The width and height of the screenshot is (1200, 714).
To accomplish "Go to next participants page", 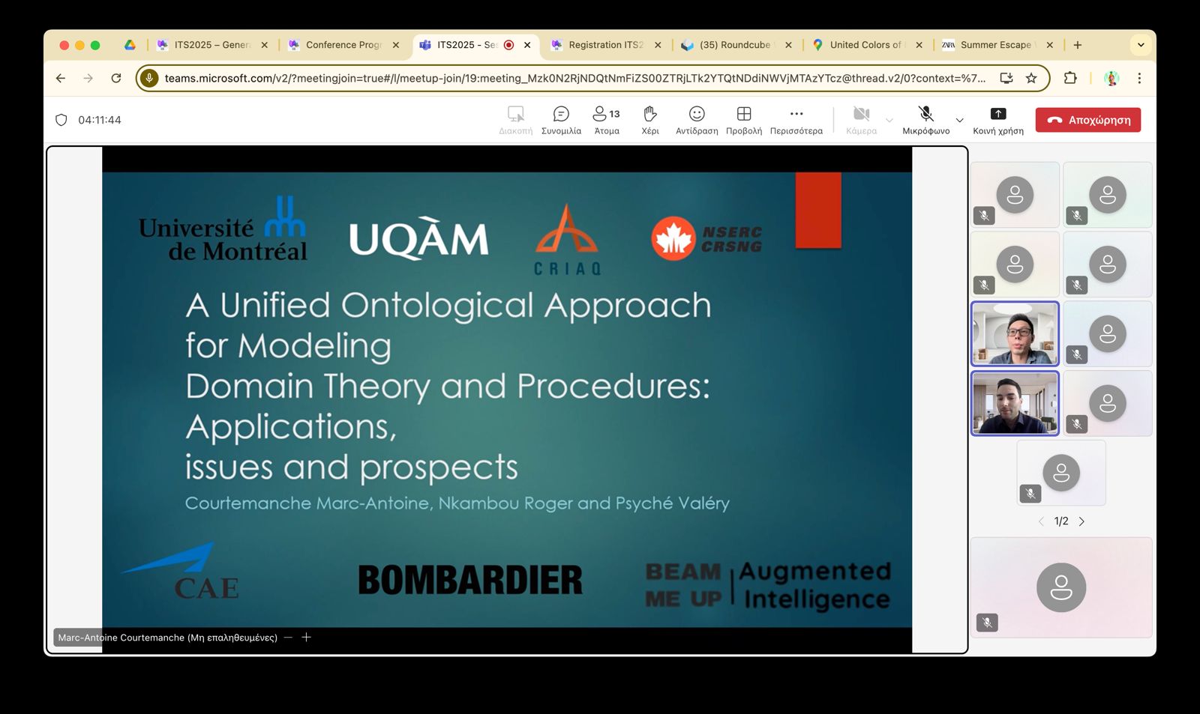I will tap(1081, 521).
